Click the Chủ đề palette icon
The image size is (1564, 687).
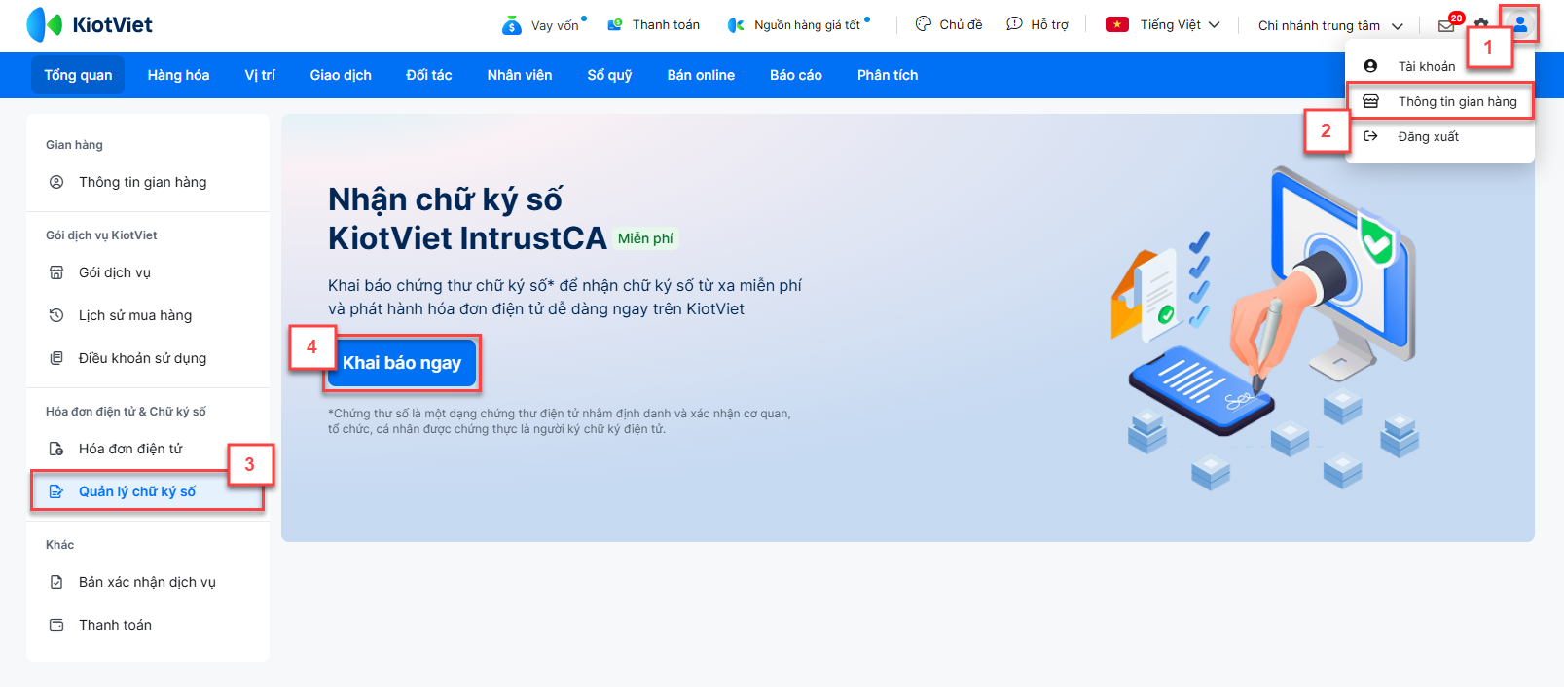[924, 23]
